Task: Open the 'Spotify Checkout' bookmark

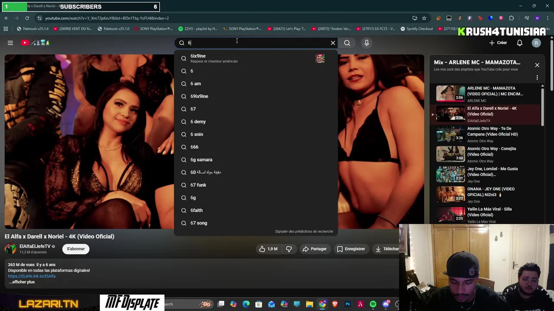Action: coord(416,29)
